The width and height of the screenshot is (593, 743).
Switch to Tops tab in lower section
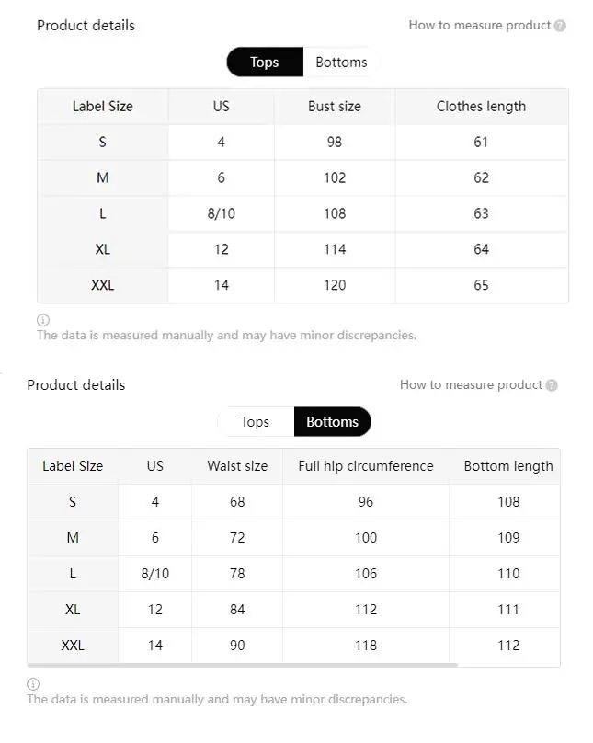tap(255, 422)
